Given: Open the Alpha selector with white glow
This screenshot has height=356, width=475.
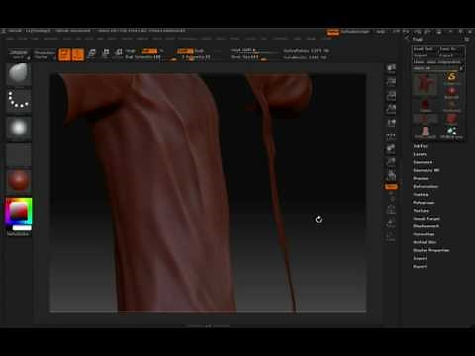Looking at the screenshot, I should tap(19, 128).
